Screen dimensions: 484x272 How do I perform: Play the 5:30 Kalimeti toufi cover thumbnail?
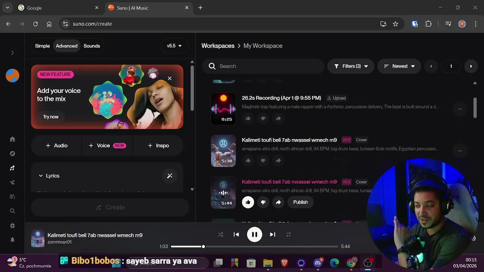coord(223,151)
